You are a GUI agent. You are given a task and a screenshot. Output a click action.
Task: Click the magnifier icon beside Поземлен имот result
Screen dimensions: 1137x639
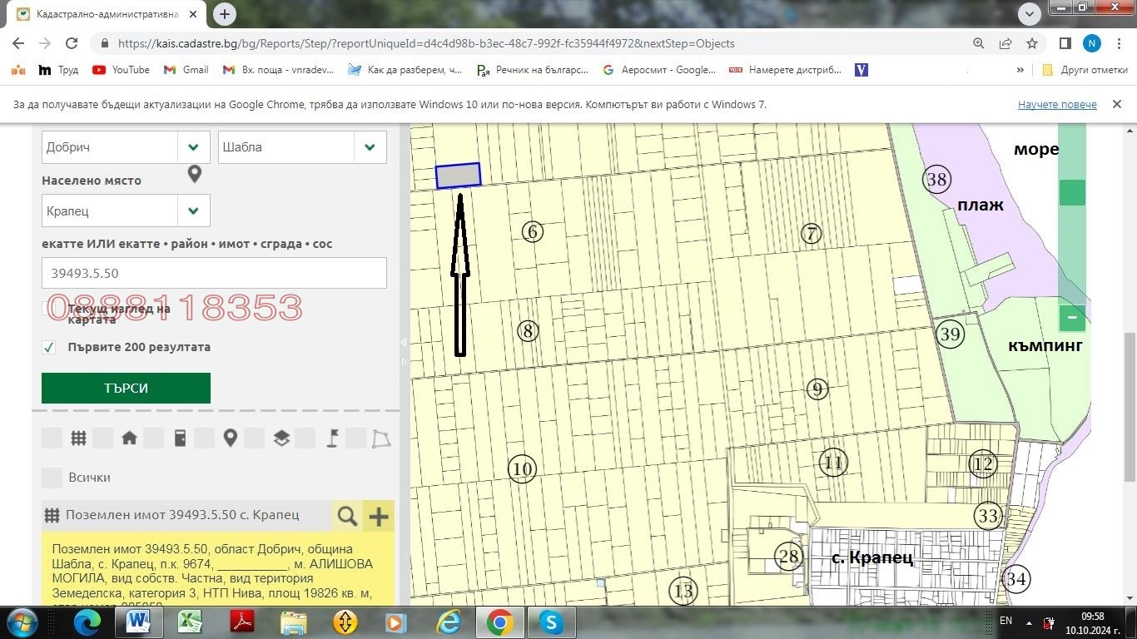[347, 516]
